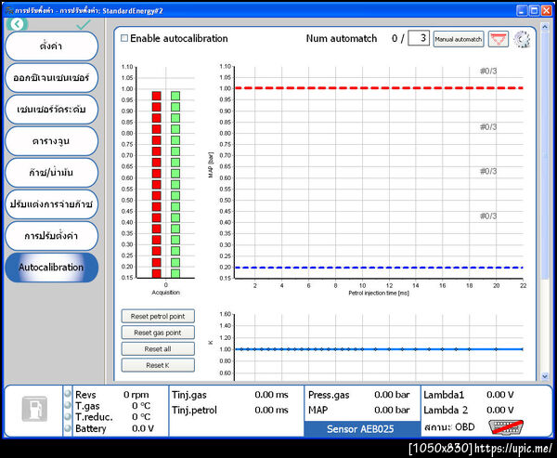Click the MAP 0.00 bar value
This screenshot has width=557, height=458.
[x=392, y=410]
